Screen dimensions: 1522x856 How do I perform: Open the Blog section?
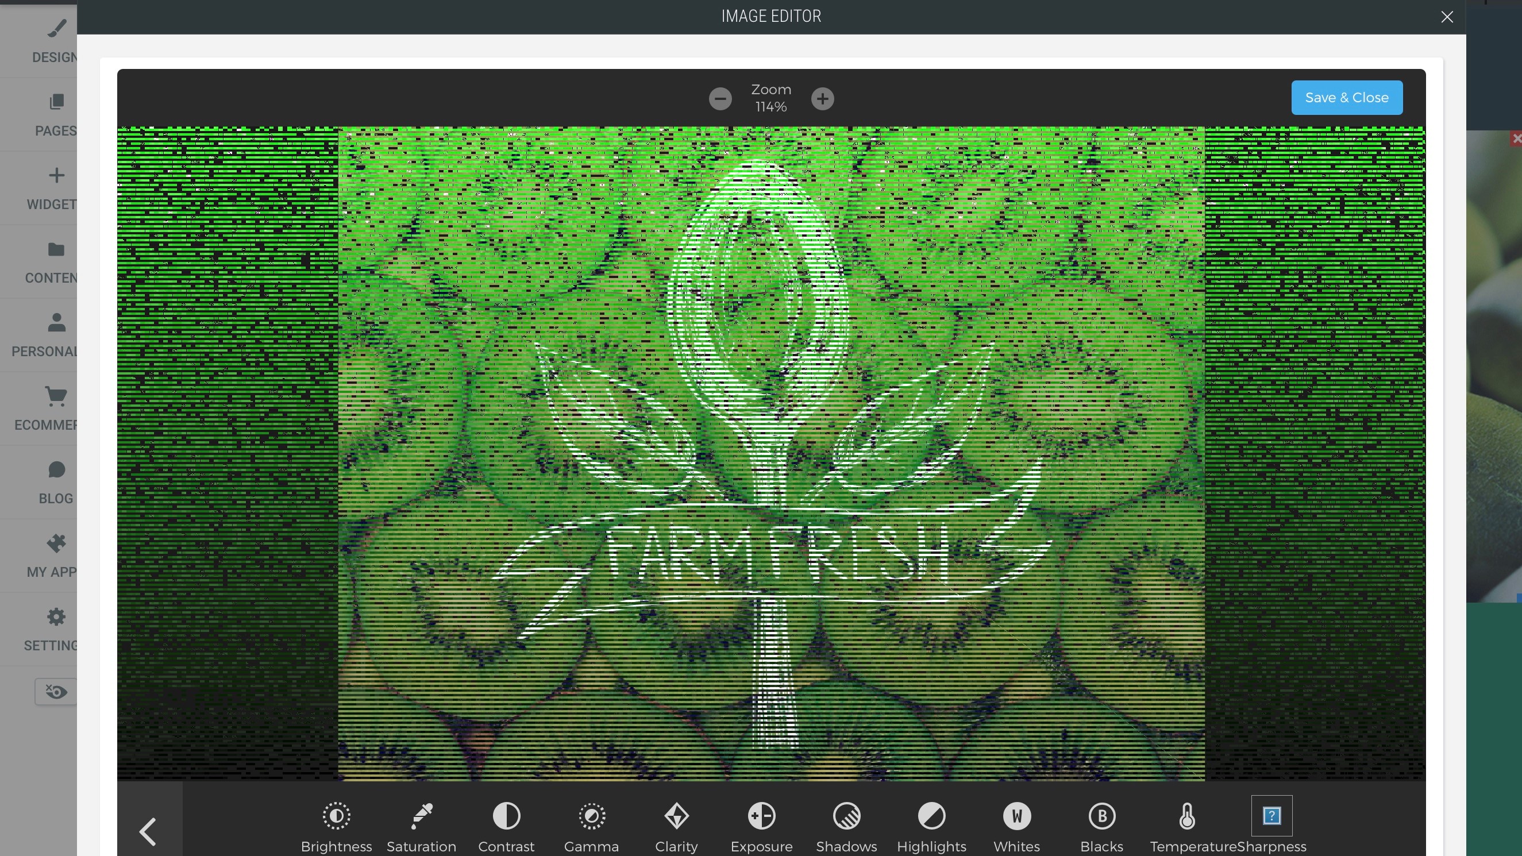click(55, 482)
